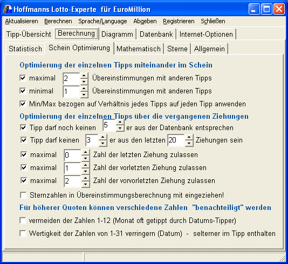Open the Internet-Optionen tab

pyautogui.click(x=206, y=34)
